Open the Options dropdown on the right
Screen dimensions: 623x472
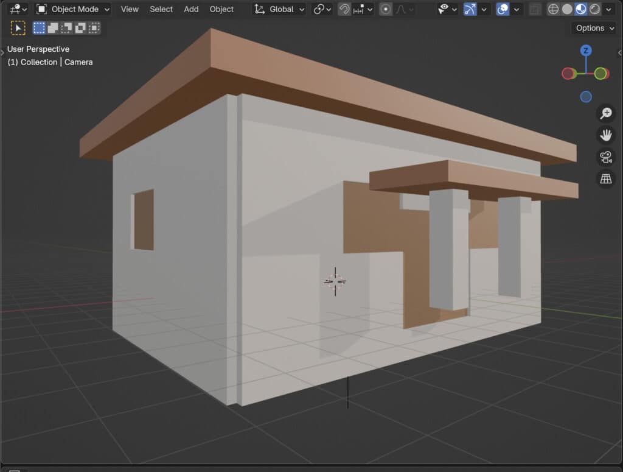[x=592, y=28]
